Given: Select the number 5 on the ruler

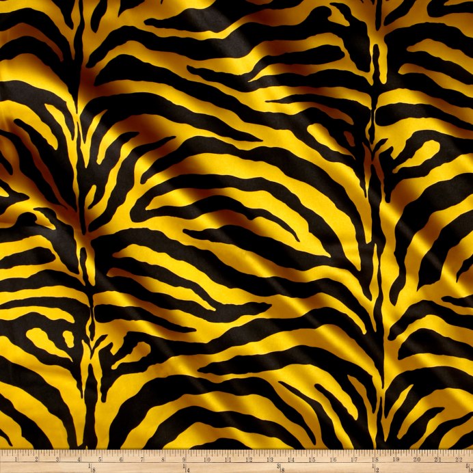Looking at the screenshot, I should pyautogui.click(x=101, y=459).
